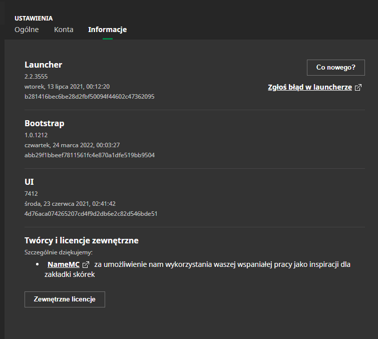Click the USTAWIENIA header title
378x339 pixels.
click(34, 19)
